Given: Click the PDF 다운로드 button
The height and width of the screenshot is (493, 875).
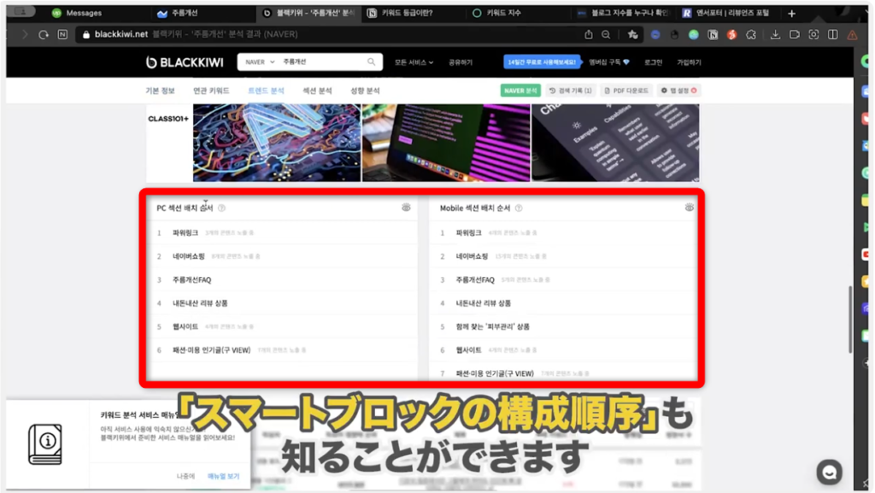Looking at the screenshot, I should (626, 91).
